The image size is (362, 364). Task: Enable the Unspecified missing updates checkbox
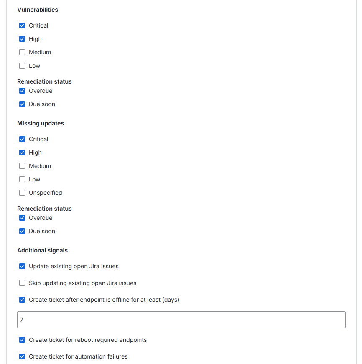coord(22,193)
